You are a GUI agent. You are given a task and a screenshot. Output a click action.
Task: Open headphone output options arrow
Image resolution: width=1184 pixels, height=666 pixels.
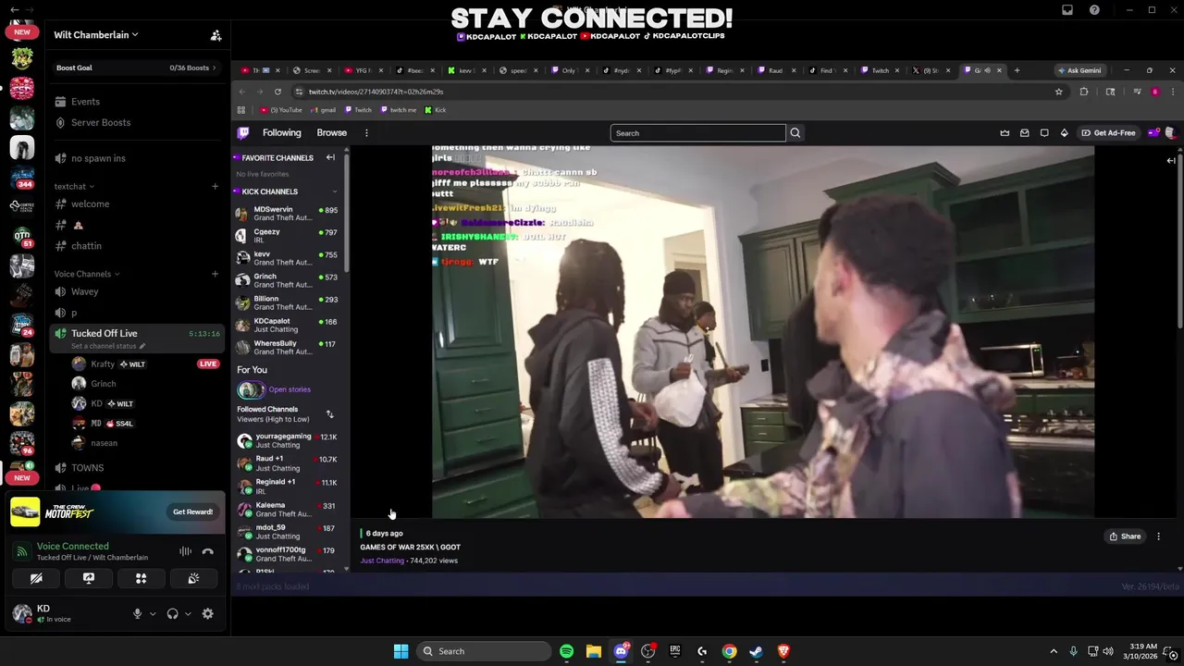pos(188,613)
